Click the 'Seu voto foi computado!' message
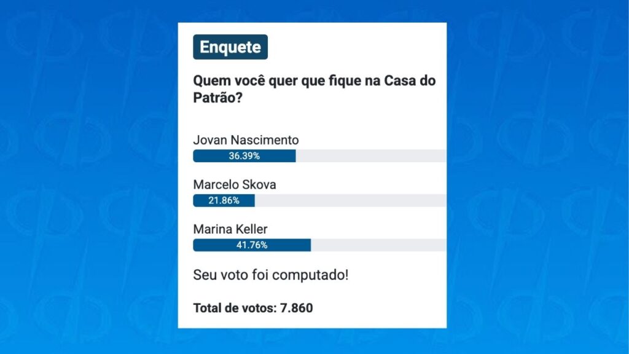Image resolution: width=629 pixels, height=354 pixels. pyautogui.click(x=271, y=275)
